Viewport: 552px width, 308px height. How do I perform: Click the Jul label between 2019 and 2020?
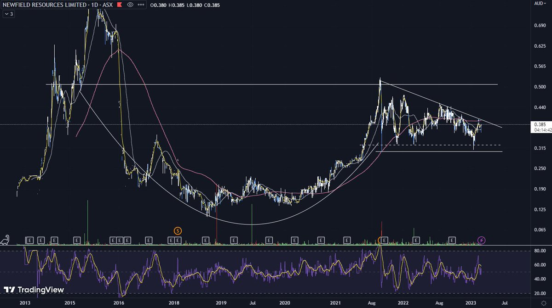[253, 303]
